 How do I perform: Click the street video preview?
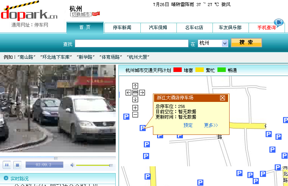(x=58, y=108)
